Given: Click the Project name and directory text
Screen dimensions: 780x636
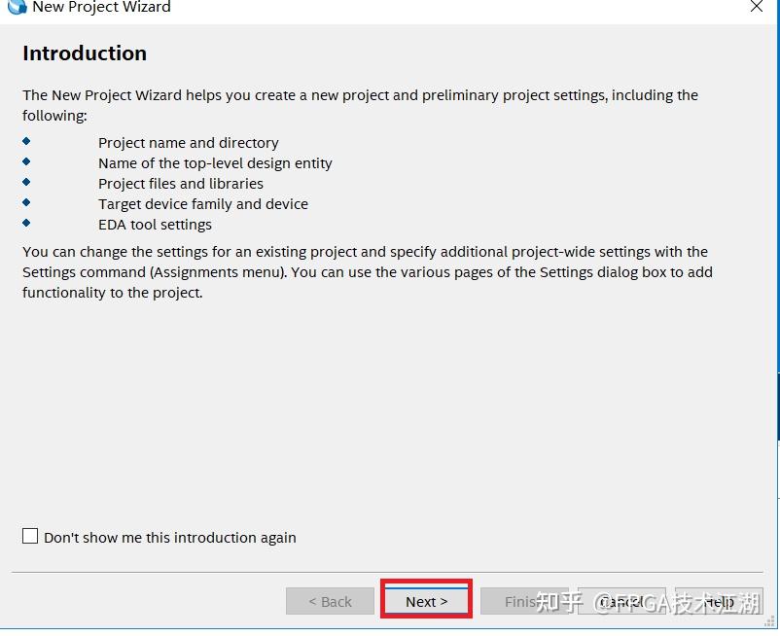Looking at the screenshot, I should 188,143.
